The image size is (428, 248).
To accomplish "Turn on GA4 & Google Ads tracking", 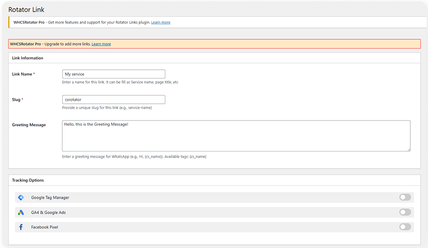I will (x=405, y=212).
